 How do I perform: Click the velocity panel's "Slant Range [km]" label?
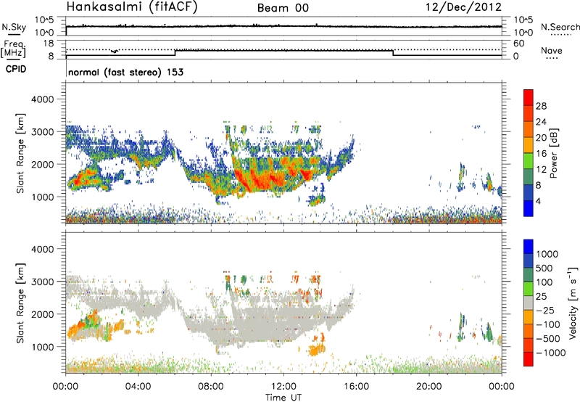[x=20, y=303]
